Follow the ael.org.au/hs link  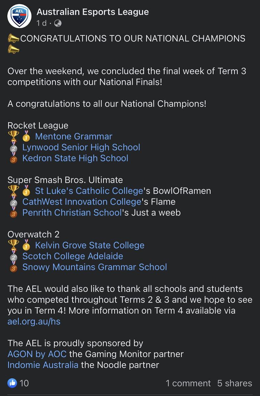(34, 321)
